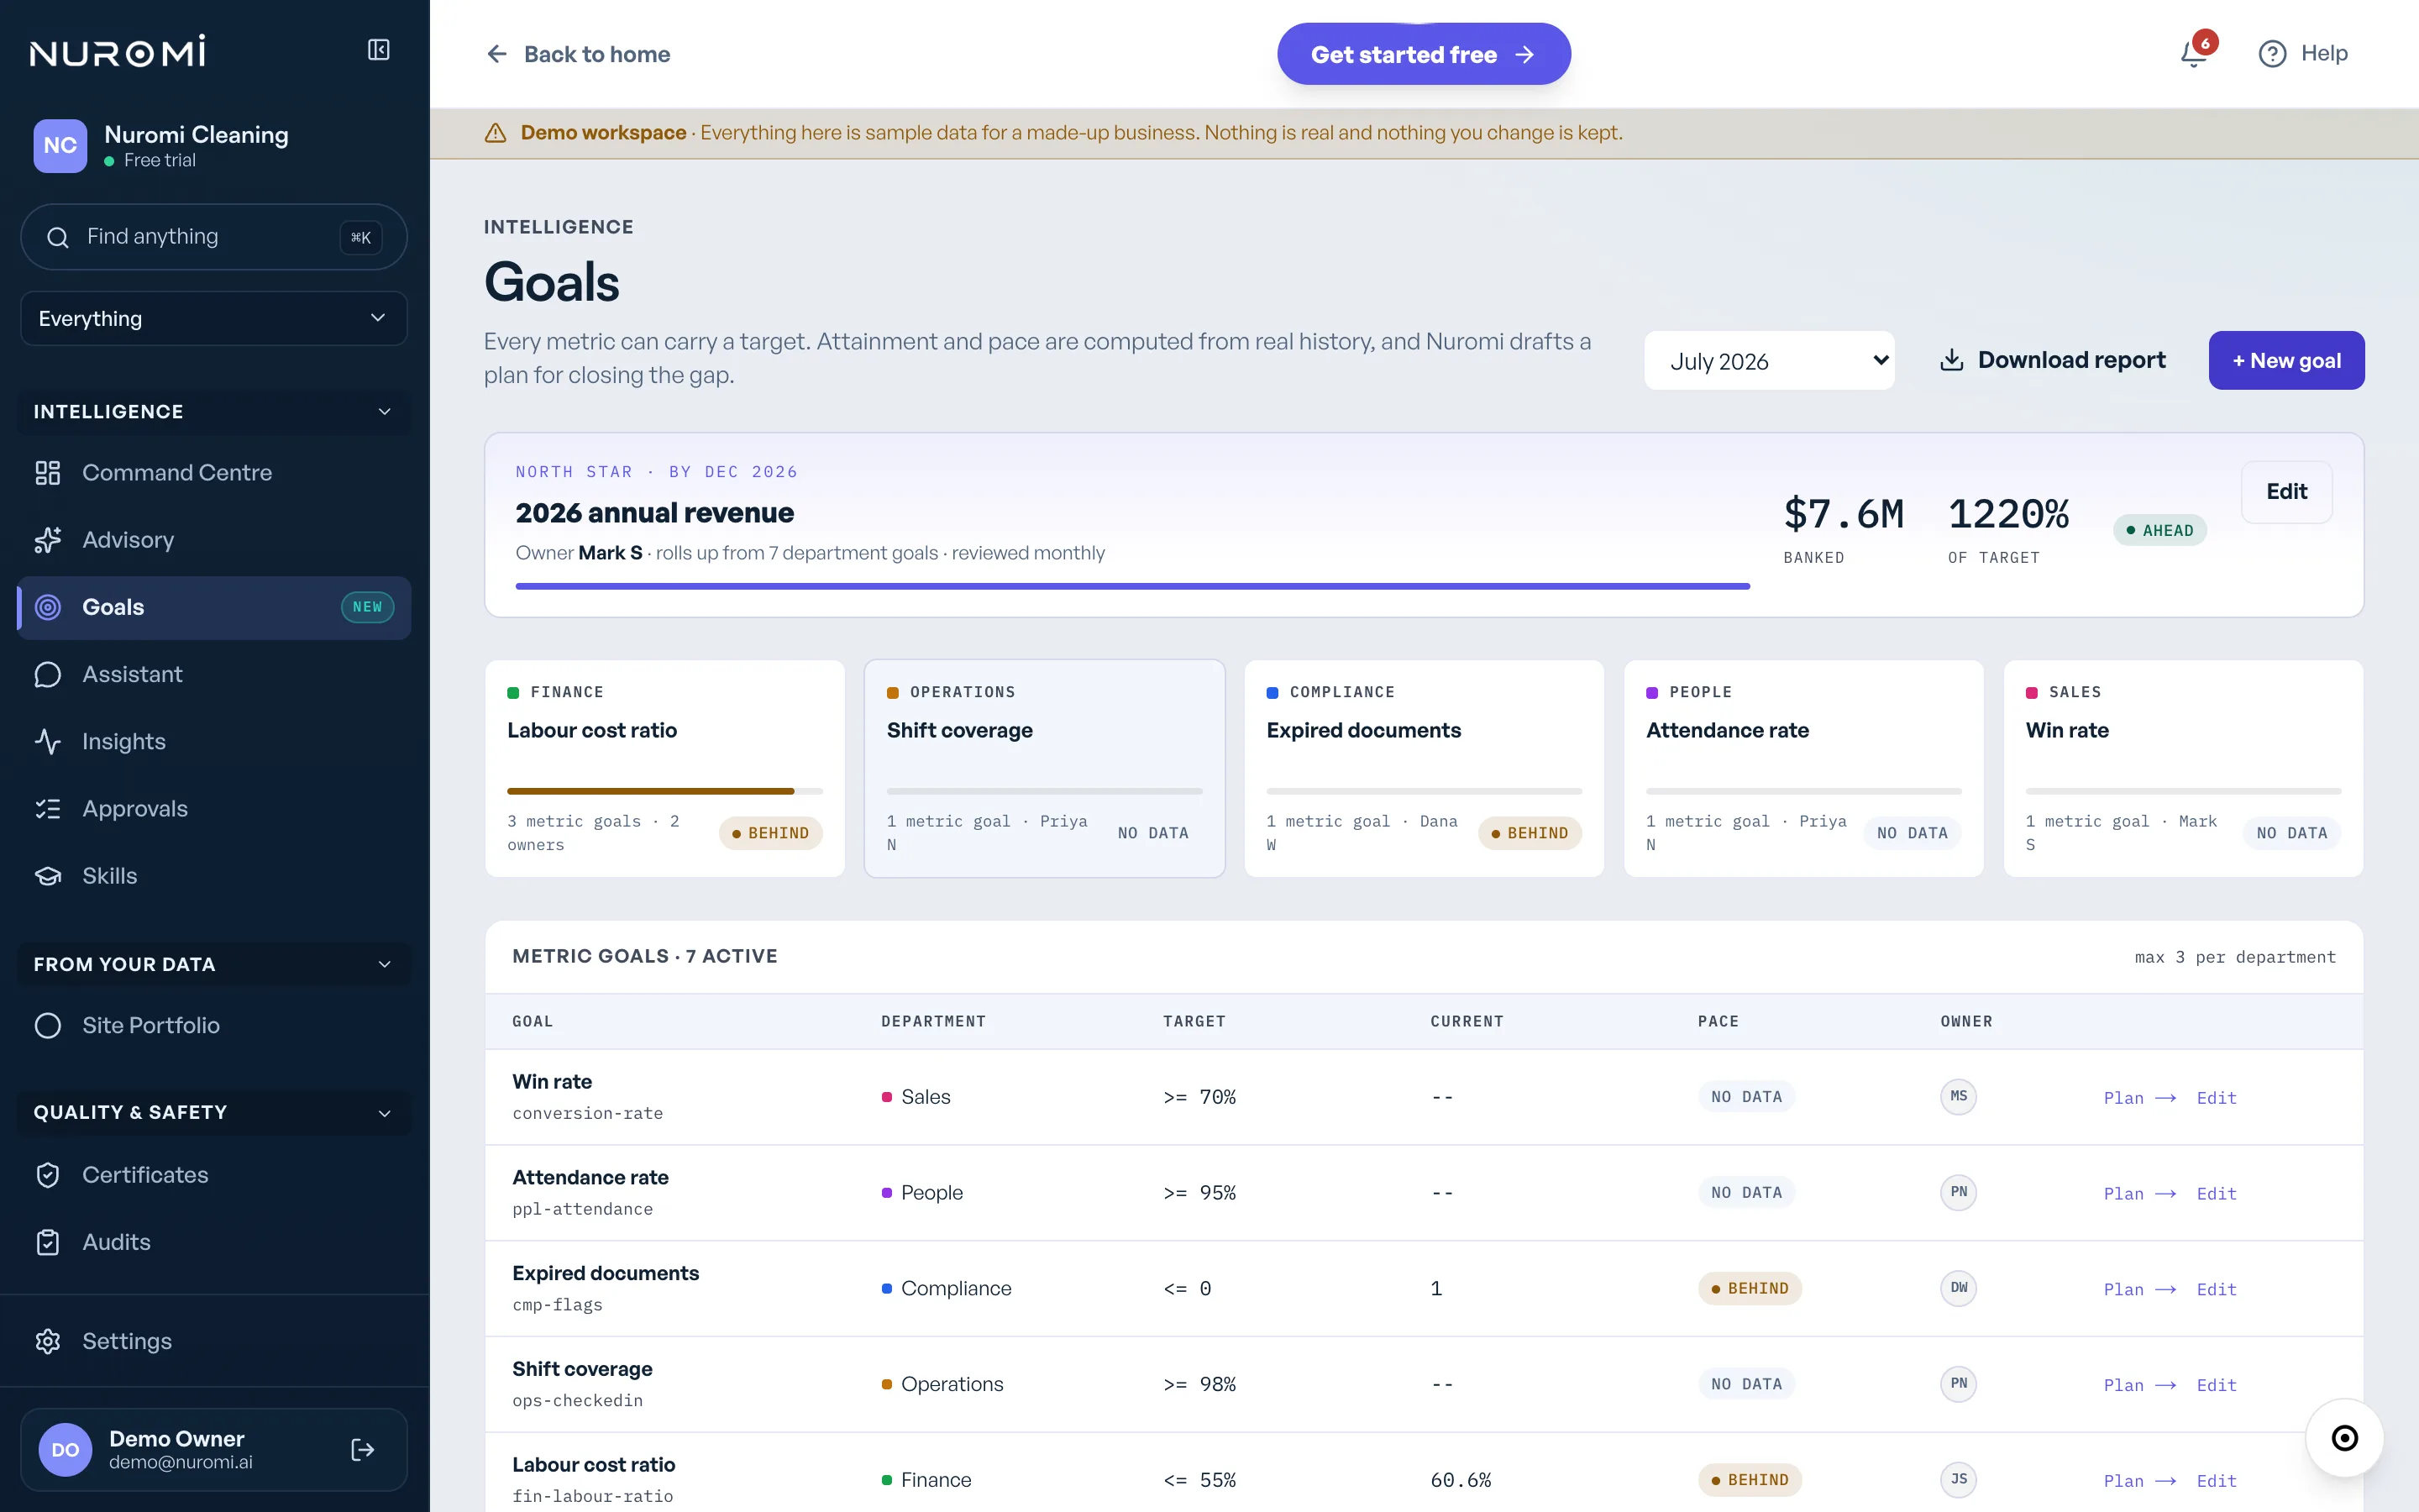Click green Finance color dot on card
The height and width of the screenshot is (1512, 2419).
tap(513, 693)
